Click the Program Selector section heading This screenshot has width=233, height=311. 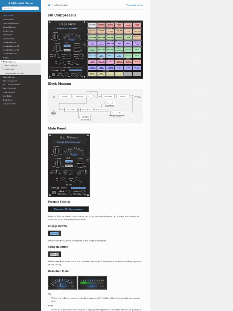(x=59, y=202)
